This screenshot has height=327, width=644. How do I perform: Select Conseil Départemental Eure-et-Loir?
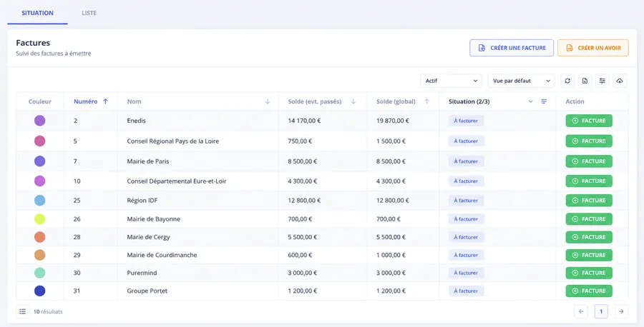click(177, 181)
